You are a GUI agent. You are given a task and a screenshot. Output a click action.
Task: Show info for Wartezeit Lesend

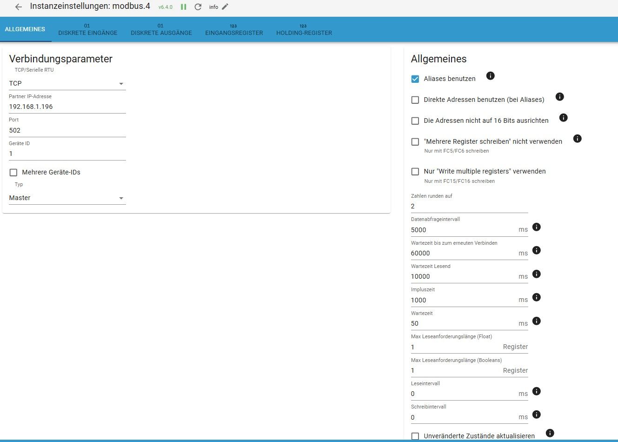536,274
